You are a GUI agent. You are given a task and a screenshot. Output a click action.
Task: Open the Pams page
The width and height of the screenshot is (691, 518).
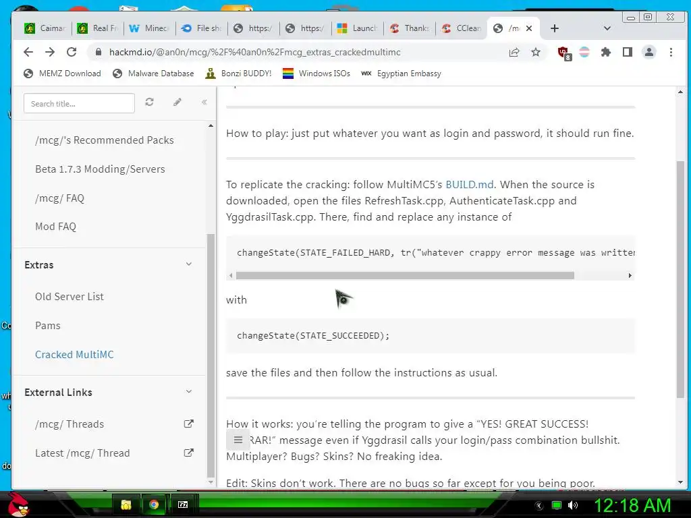pos(48,326)
